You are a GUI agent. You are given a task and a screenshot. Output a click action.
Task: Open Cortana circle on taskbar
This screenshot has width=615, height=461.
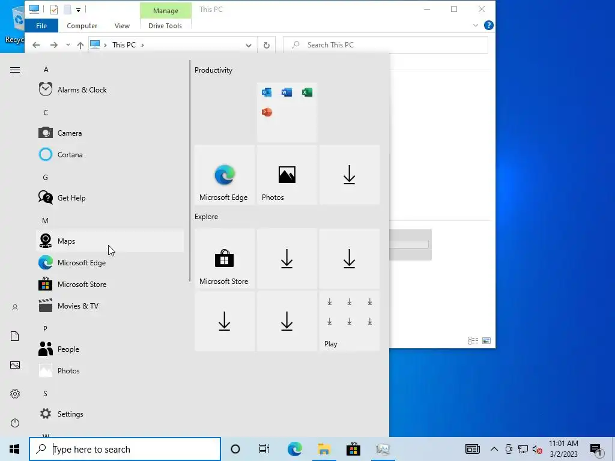pyautogui.click(x=235, y=449)
